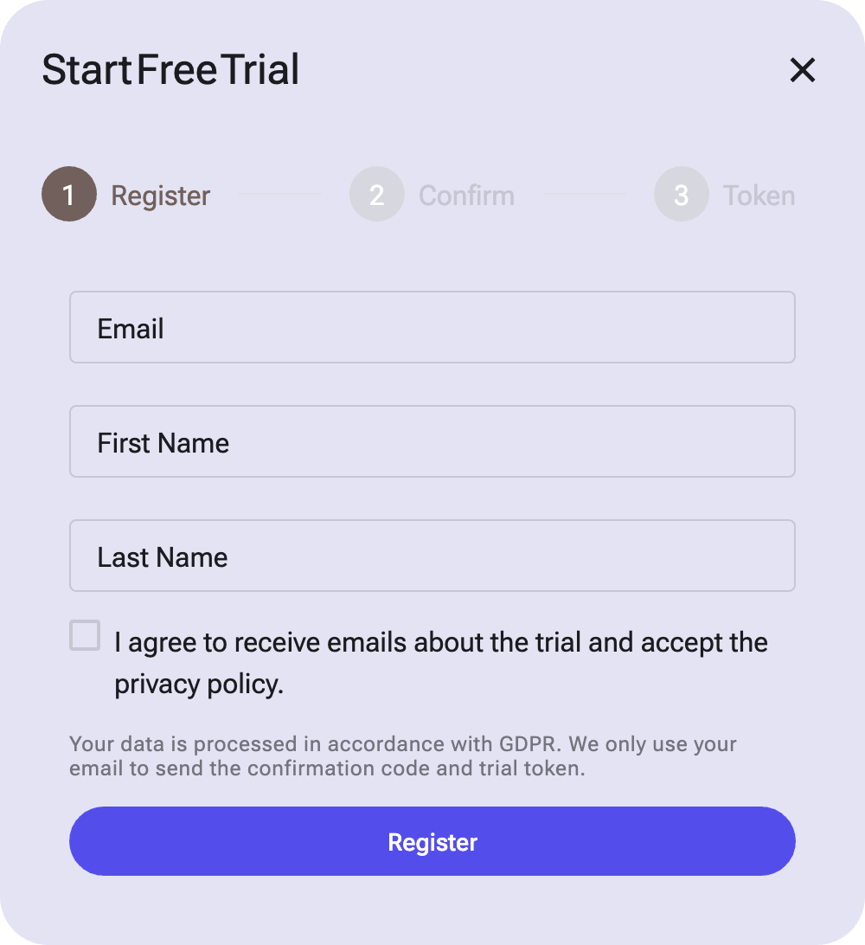The width and height of the screenshot is (865, 945).
Task: Enable the privacy policy agreement checkbox
Action: tap(84, 635)
